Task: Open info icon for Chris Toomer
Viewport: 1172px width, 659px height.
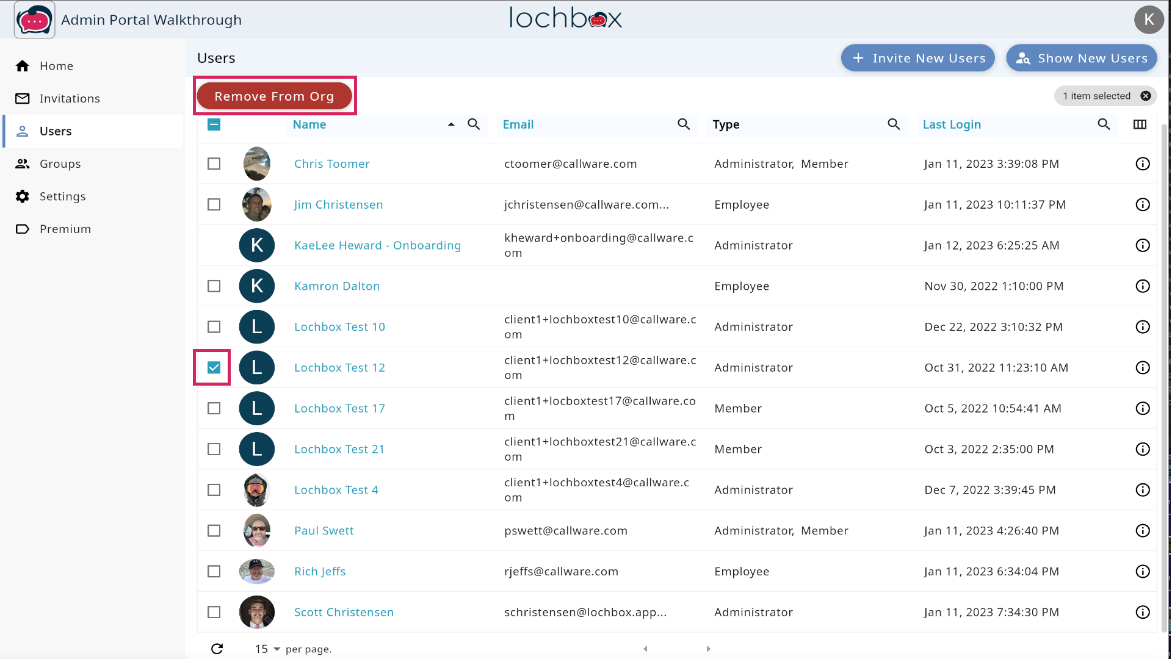Action: (1142, 164)
